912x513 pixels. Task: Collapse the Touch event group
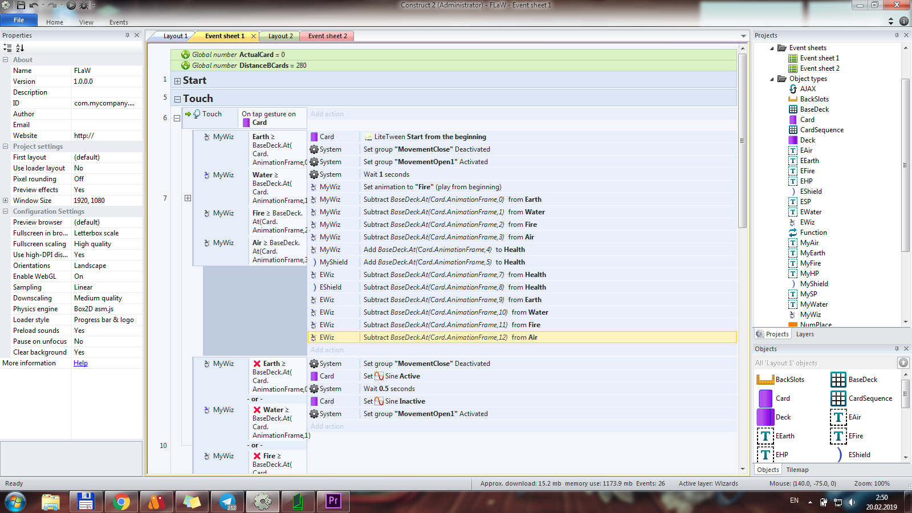pos(177,99)
